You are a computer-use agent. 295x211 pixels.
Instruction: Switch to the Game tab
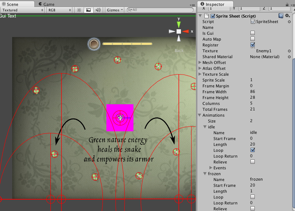[x=46, y=4]
